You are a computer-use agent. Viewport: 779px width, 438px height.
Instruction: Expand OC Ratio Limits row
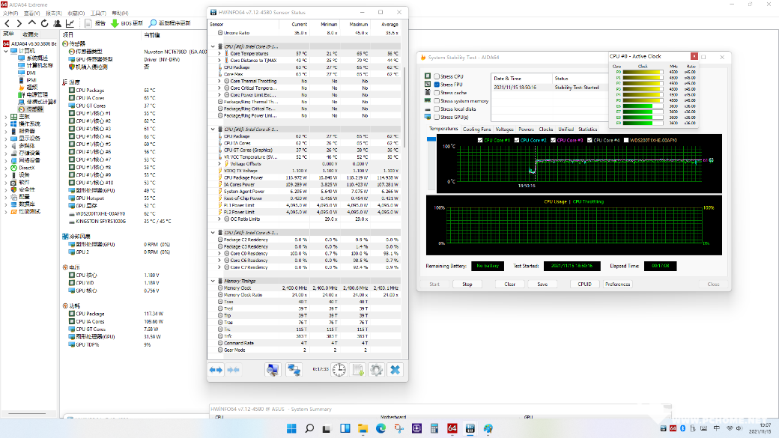tap(219, 219)
